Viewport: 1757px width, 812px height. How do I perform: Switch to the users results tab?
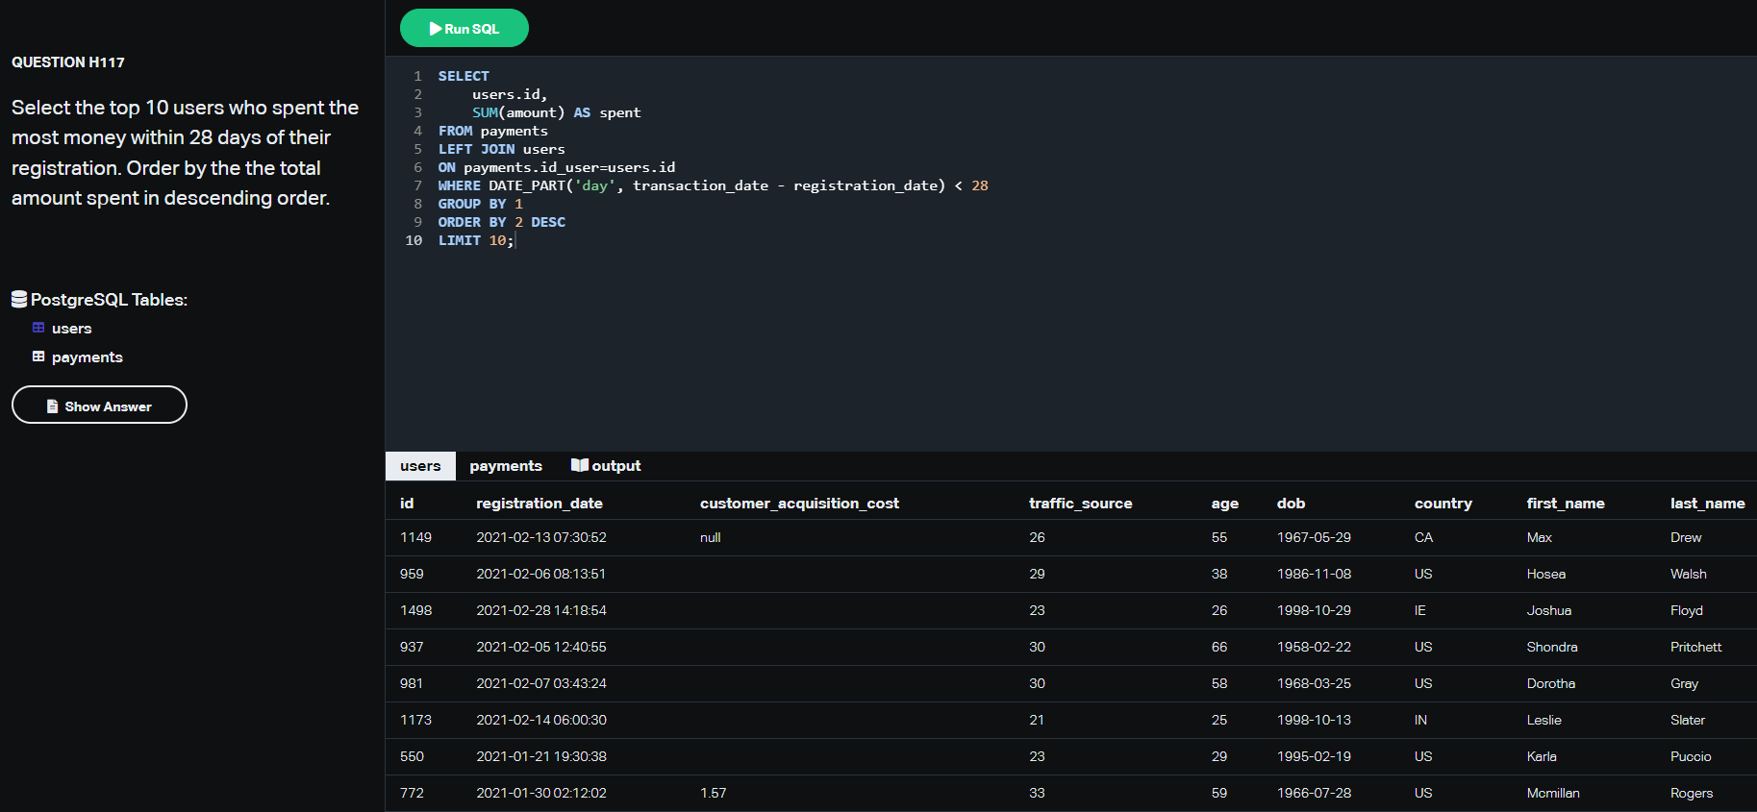click(420, 466)
